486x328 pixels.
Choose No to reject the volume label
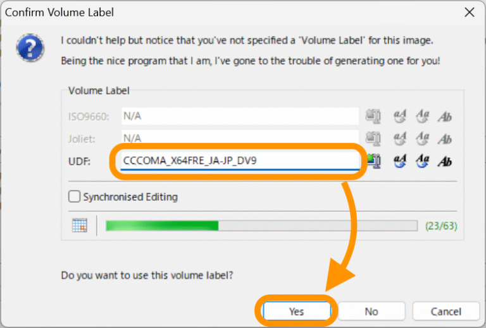tap(371, 311)
